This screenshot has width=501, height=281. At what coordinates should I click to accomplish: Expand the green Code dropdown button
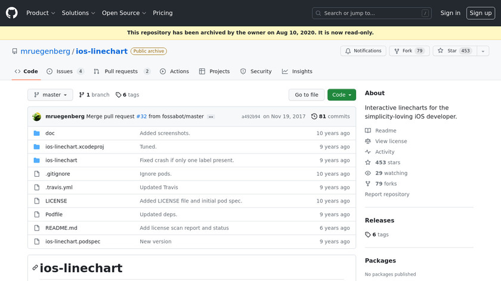(x=342, y=95)
